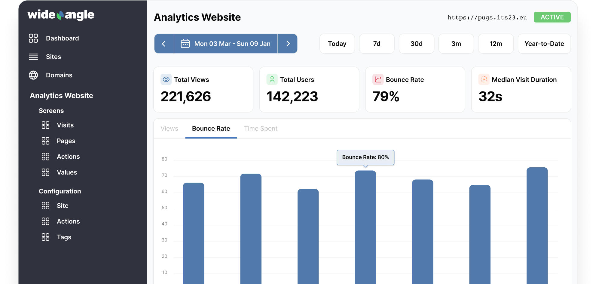Image resolution: width=596 pixels, height=284 pixels.
Task: Advance to the next date range
Action: 288,44
